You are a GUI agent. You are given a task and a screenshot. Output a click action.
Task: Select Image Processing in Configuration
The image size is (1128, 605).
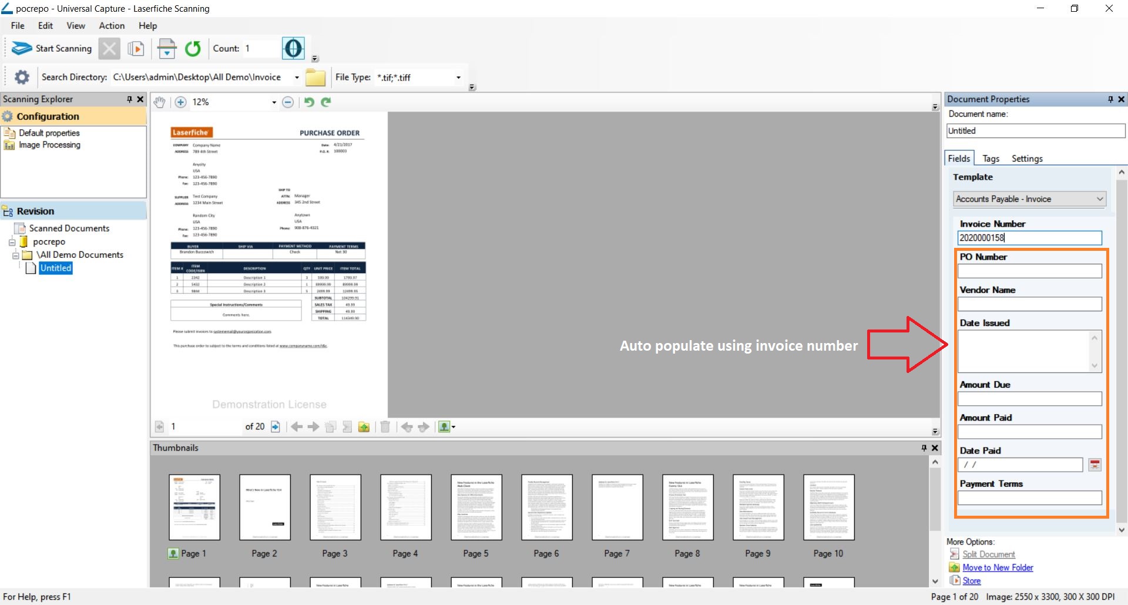[49, 145]
